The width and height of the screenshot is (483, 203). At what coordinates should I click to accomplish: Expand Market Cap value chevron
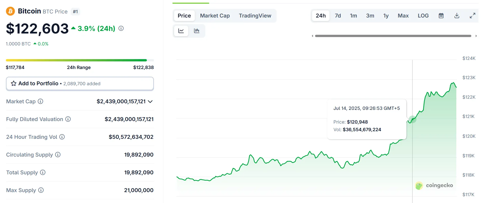pyautogui.click(x=150, y=101)
